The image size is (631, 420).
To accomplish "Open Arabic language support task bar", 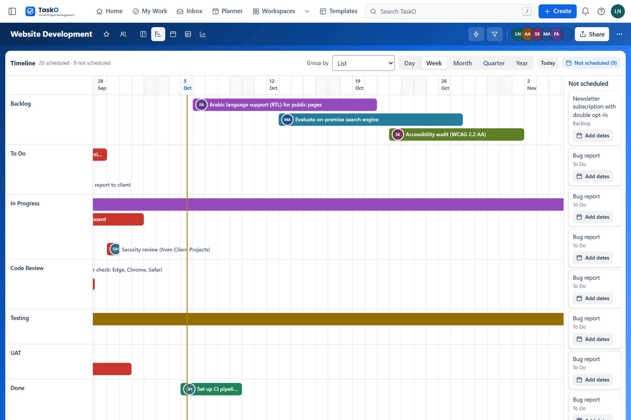I will coord(285,105).
